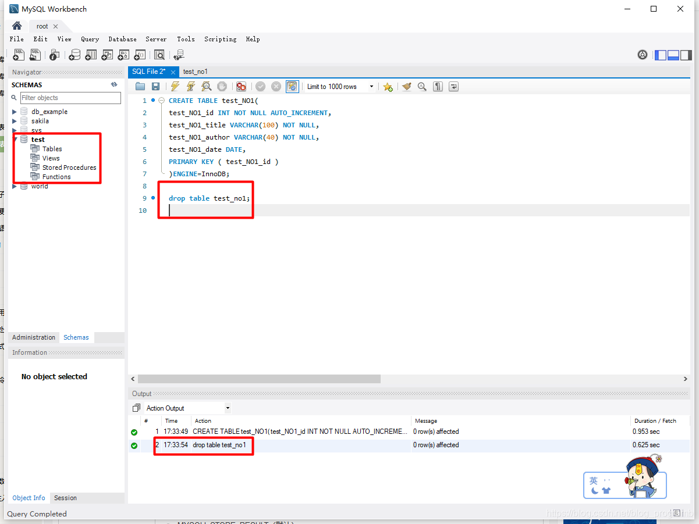Select the drop table test_no1 output row

(x=409, y=445)
